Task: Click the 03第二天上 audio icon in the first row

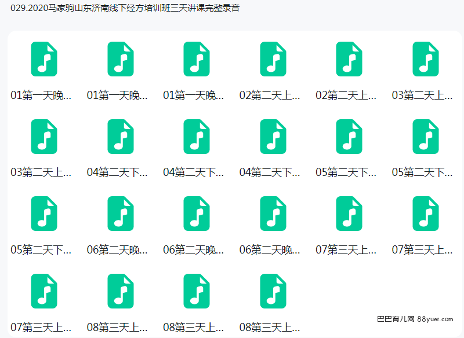Action: (x=426, y=59)
